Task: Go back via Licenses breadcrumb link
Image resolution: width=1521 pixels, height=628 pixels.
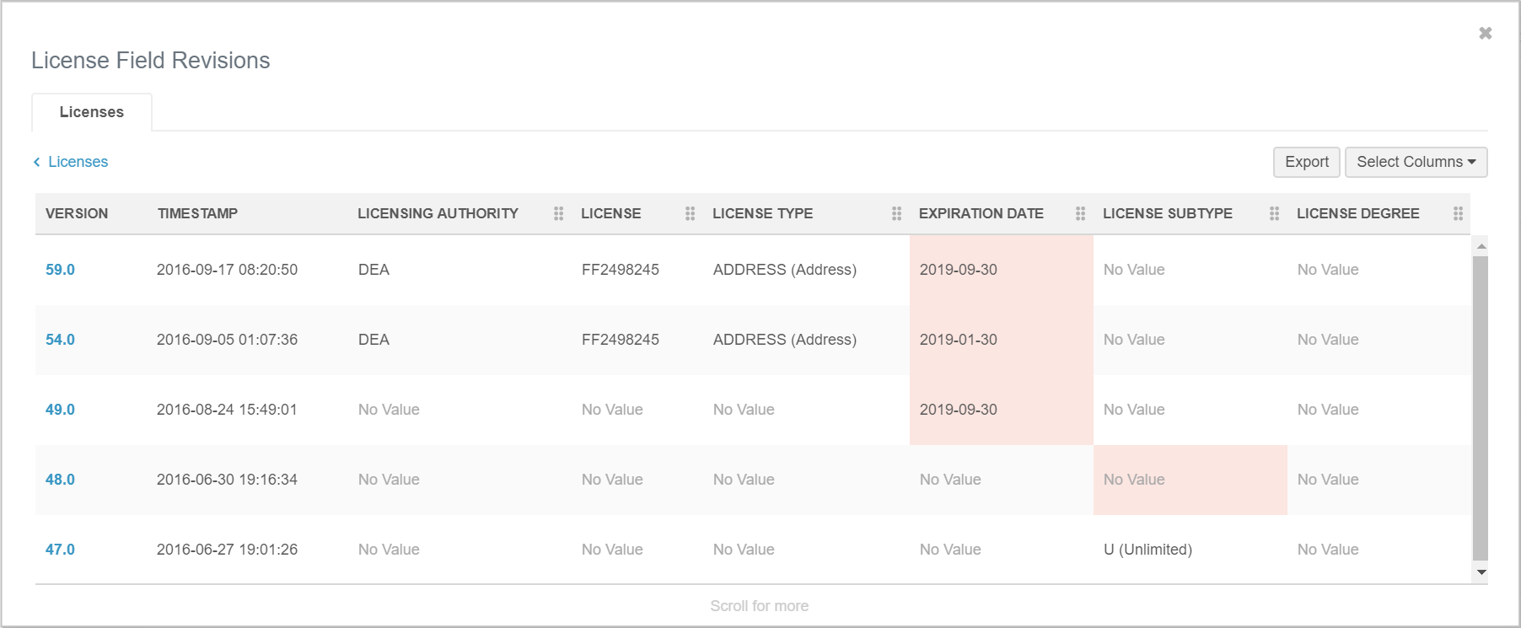Action: point(78,162)
